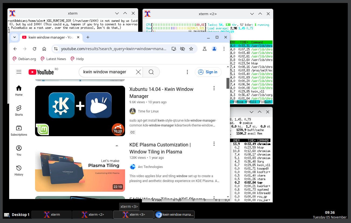Switch to xterm <2> in taskbar
Screen dimensions: 351x223
pyautogui.click(x=92, y=215)
